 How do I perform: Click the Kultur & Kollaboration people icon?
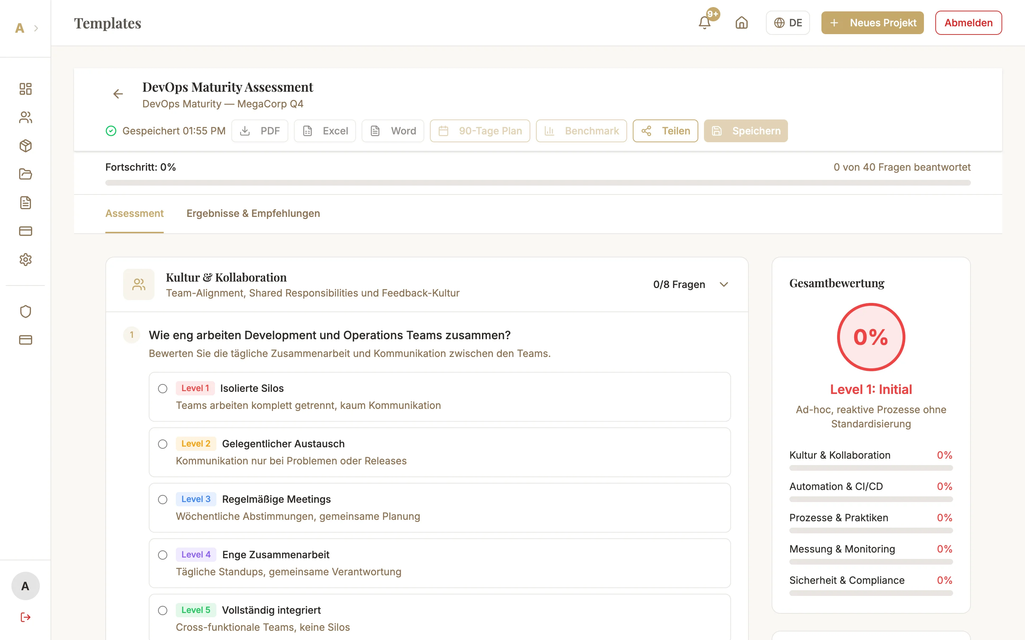(x=139, y=284)
